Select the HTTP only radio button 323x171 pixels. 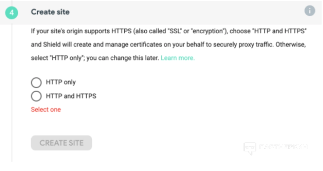36,82
